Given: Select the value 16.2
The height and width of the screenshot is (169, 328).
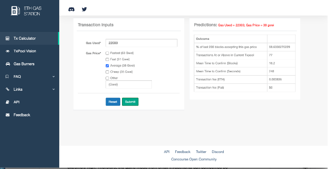Looking at the screenshot, I should click(272, 63).
